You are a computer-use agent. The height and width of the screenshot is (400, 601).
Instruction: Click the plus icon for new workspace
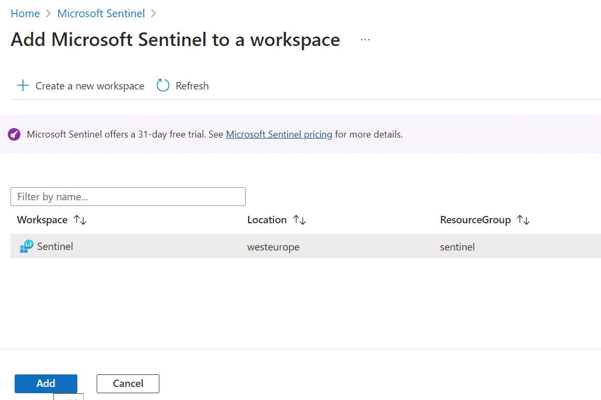pyautogui.click(x=22, y=86)
